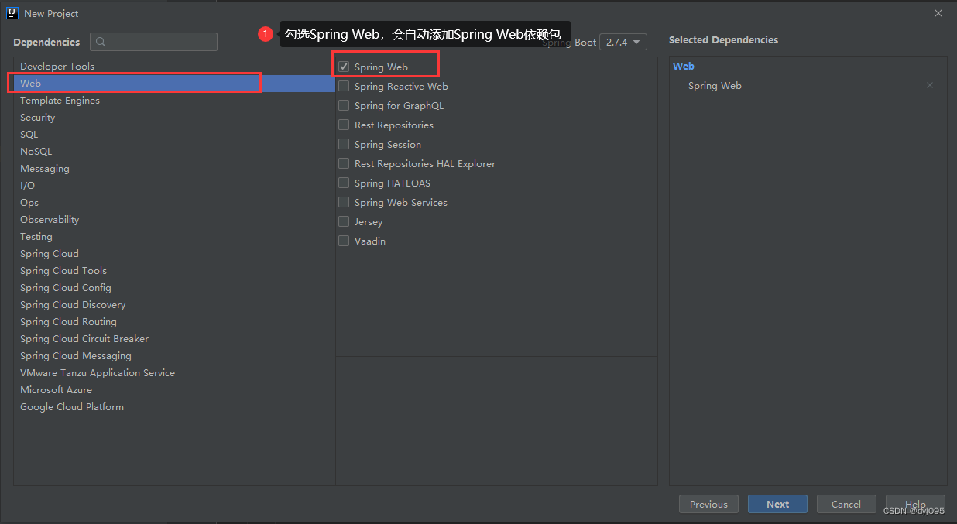Choose the Security category
The width and height of the screenshot is (957, 524).
click(x=174, y=118)
